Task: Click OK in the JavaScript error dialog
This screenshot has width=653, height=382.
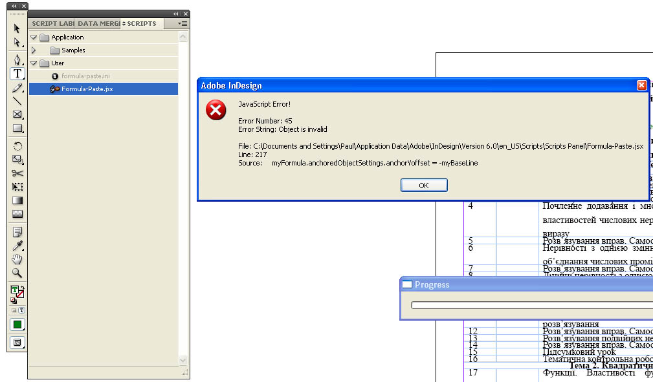Action: coord(424,185)
